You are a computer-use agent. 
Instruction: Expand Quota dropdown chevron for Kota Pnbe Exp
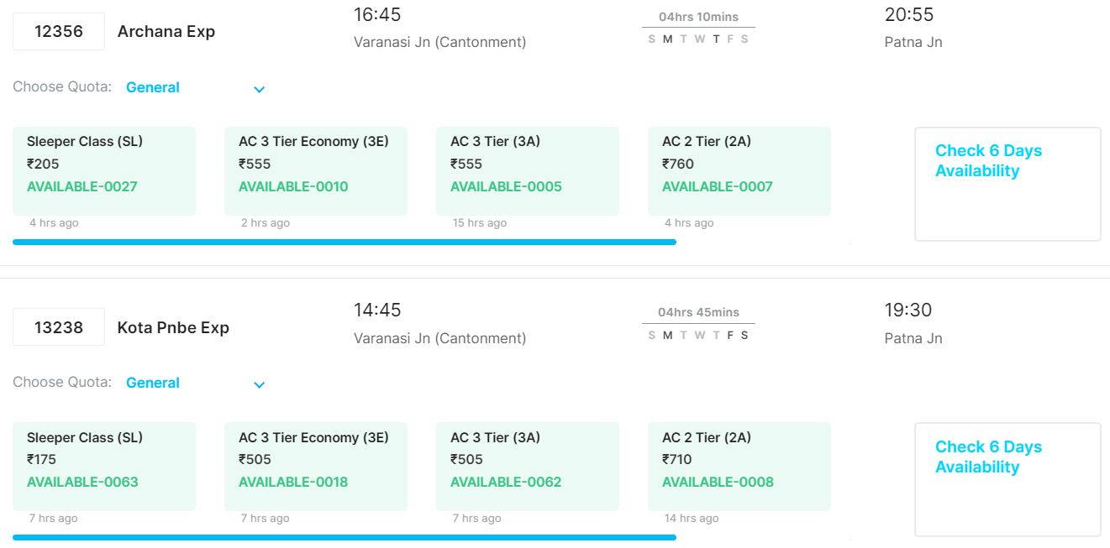(260, 384)
